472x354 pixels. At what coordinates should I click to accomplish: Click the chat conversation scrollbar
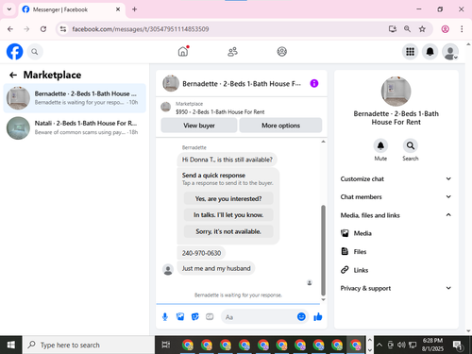coord(323,250)
